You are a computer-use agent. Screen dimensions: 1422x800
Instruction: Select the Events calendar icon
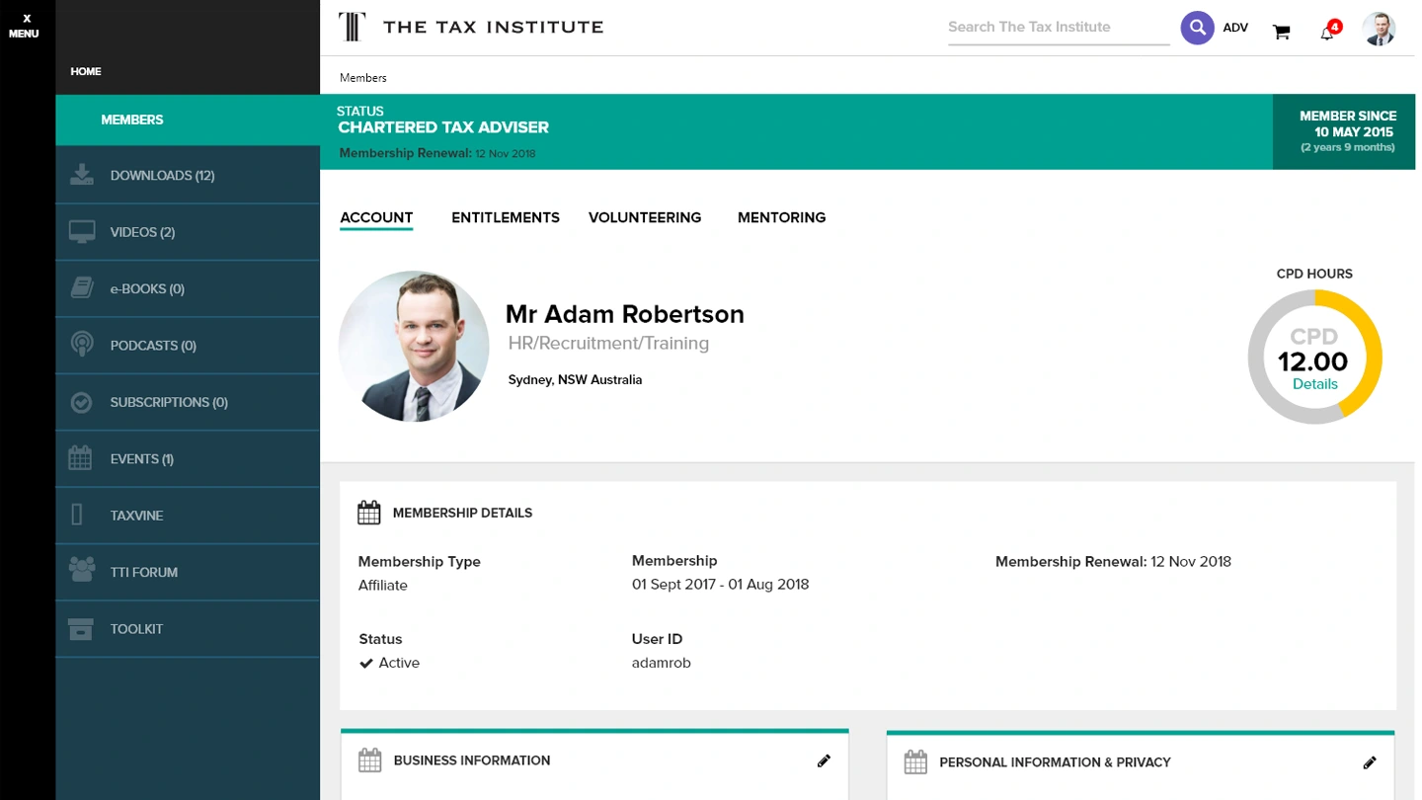coord(81,457)
